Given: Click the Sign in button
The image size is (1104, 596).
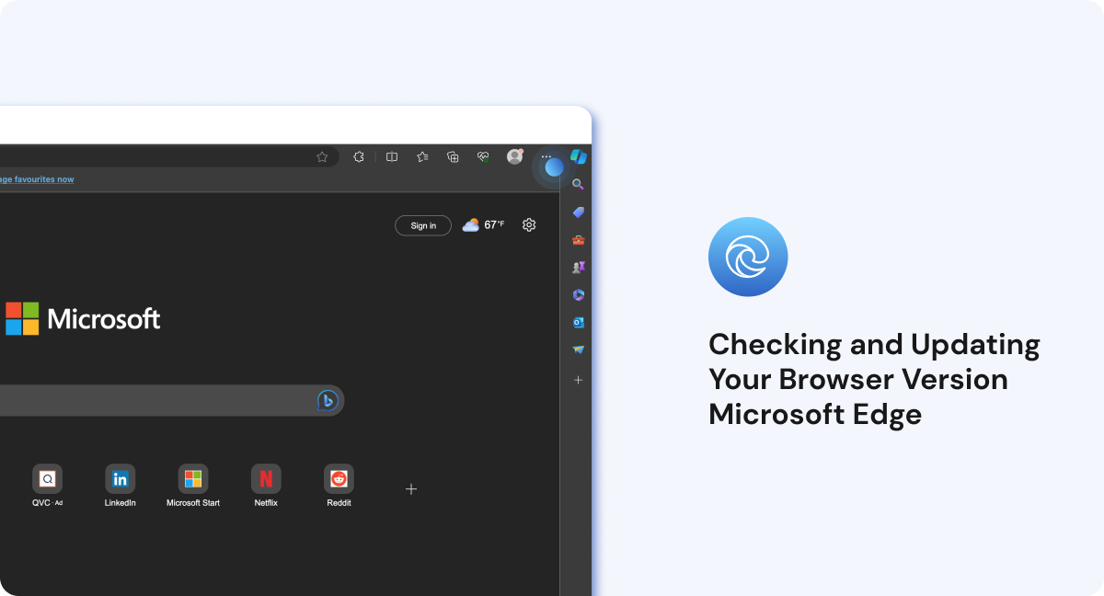Looking at the screenshot, I should click(423, 225).
